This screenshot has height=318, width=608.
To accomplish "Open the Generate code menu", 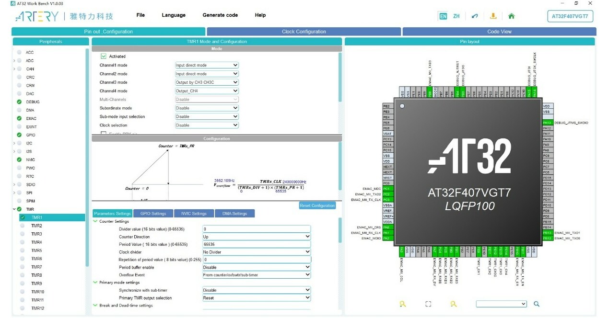I will [220, 15].
